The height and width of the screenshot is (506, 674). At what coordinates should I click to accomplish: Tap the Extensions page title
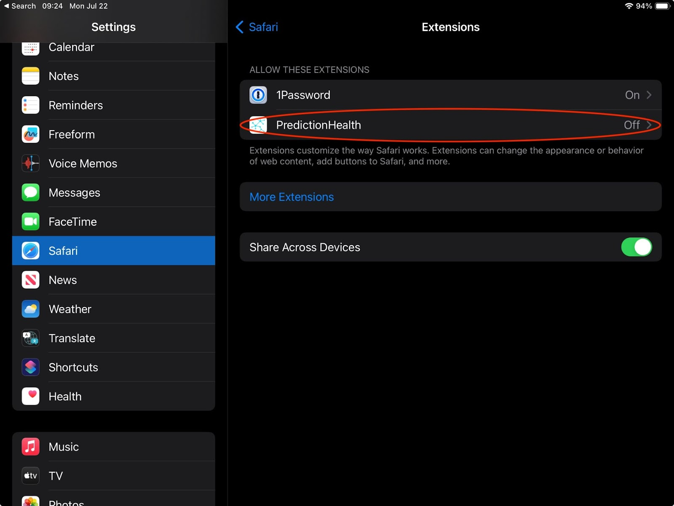(x=451, y=27)
